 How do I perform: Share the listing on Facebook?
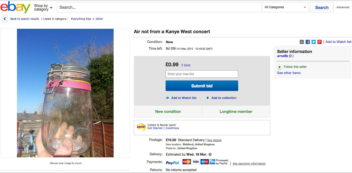(307, 42)
